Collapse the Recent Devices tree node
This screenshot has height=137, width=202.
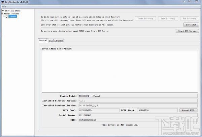click(x=2, y=13)
